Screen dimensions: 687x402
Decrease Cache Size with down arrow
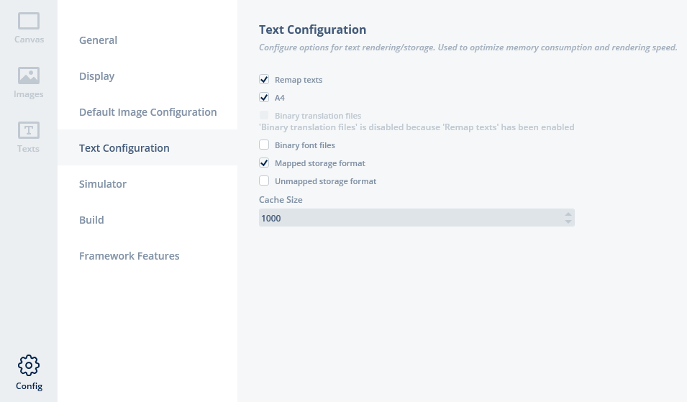point(568,221)
